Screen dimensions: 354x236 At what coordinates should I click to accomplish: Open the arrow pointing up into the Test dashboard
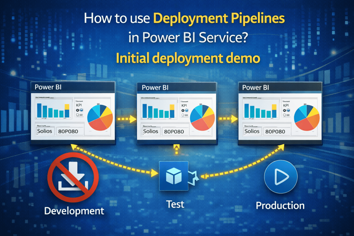(176, 149)
